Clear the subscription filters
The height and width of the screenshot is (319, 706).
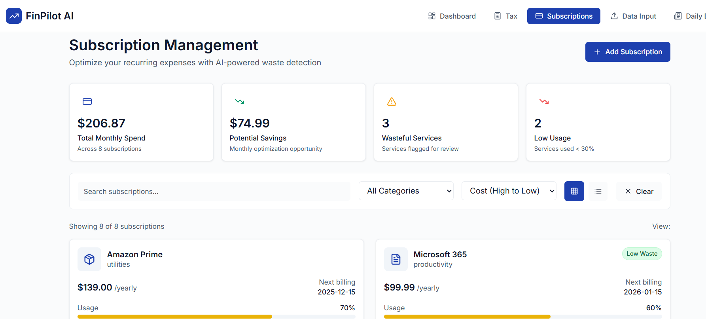[639, 191]
